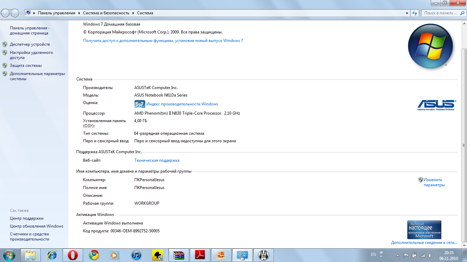Open Настройка удаленного доступа
This screenshot has width=467, height=262.
31,55
